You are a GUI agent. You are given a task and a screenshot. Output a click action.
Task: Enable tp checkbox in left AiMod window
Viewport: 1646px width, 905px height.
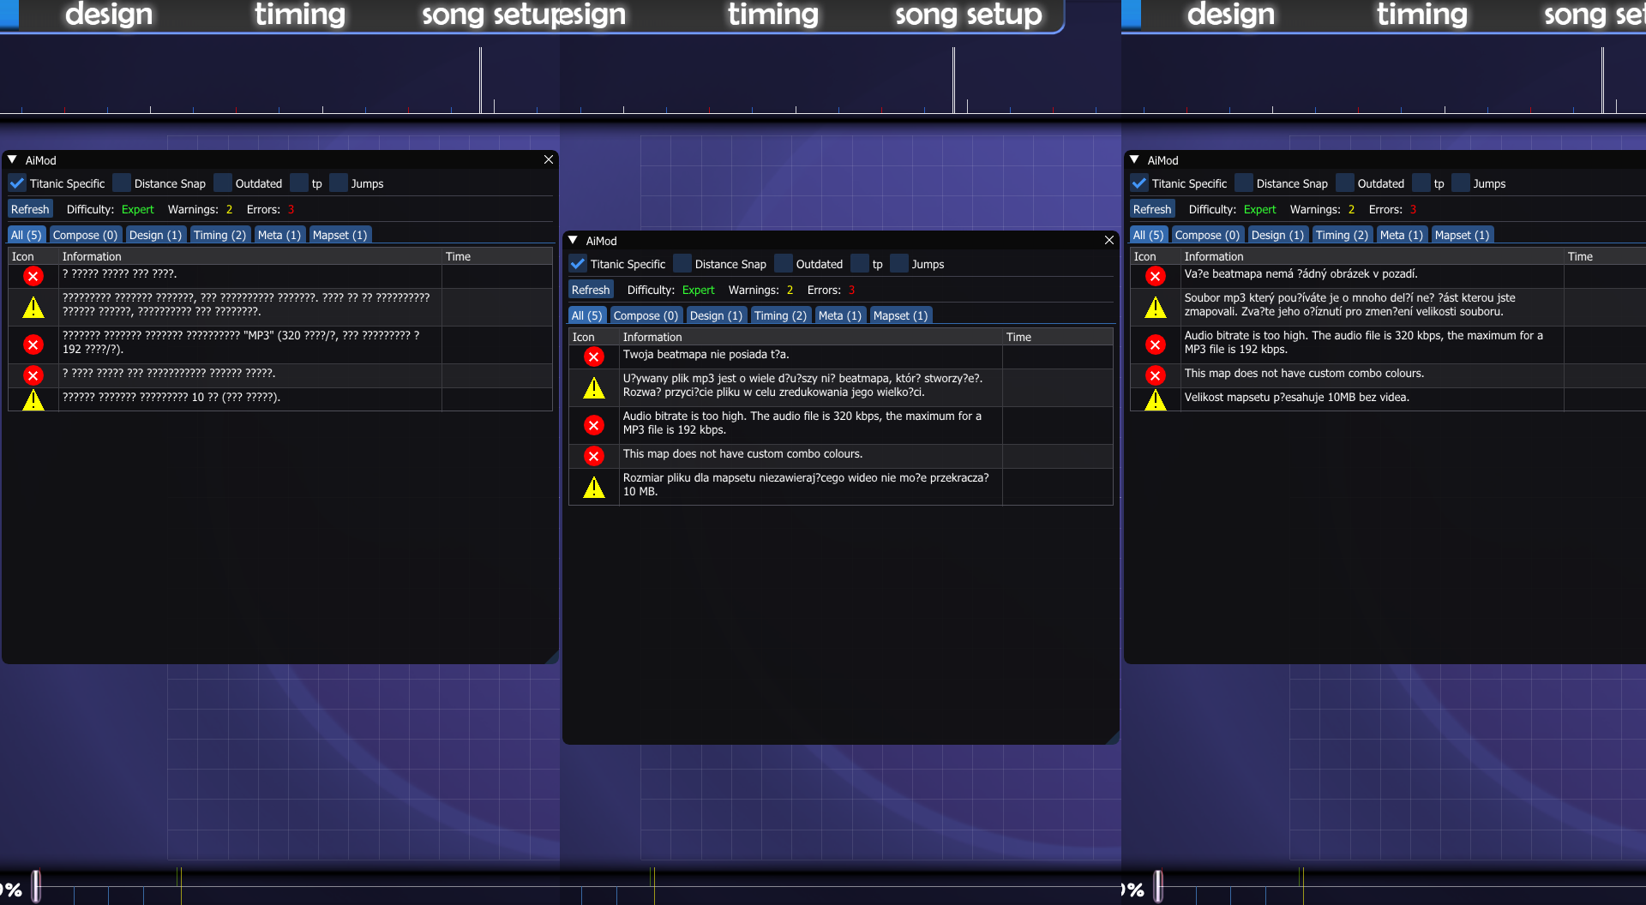(299, 183)
